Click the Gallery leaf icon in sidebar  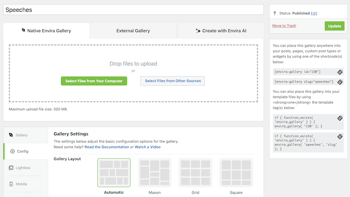pyautogui.click(x=11, y=135)
